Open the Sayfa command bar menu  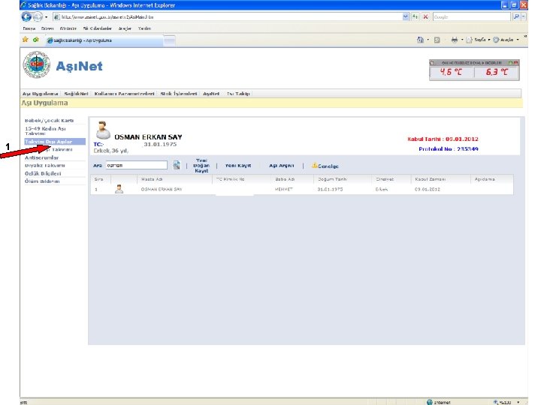pos(478,40)
